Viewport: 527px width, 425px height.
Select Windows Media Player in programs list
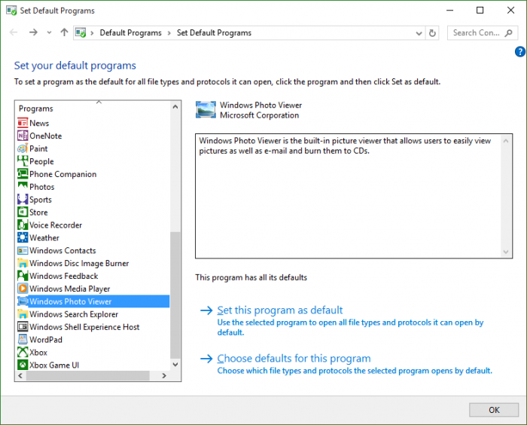click(69, 289)
